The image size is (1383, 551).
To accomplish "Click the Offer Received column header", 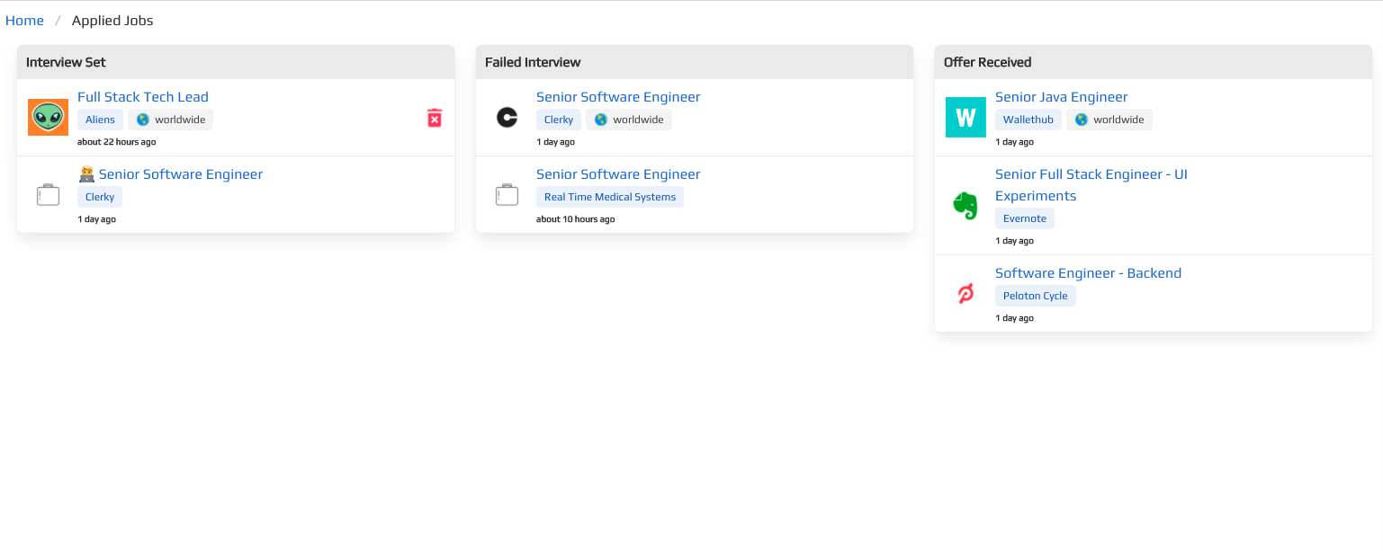I will 987,62.
